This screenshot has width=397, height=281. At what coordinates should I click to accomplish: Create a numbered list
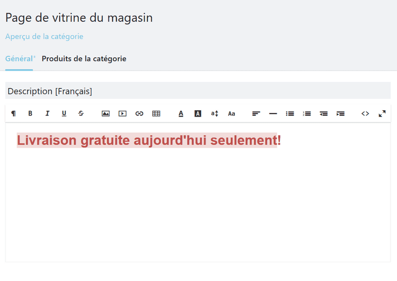coord(307,114)
